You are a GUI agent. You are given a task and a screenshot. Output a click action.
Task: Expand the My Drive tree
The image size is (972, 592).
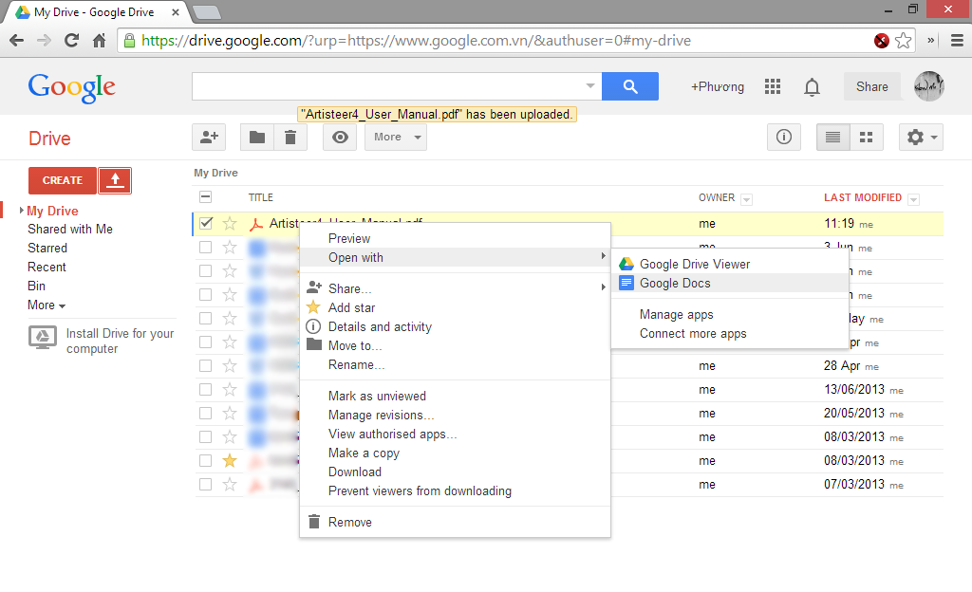pyautogui.click(x=22, y=211)
